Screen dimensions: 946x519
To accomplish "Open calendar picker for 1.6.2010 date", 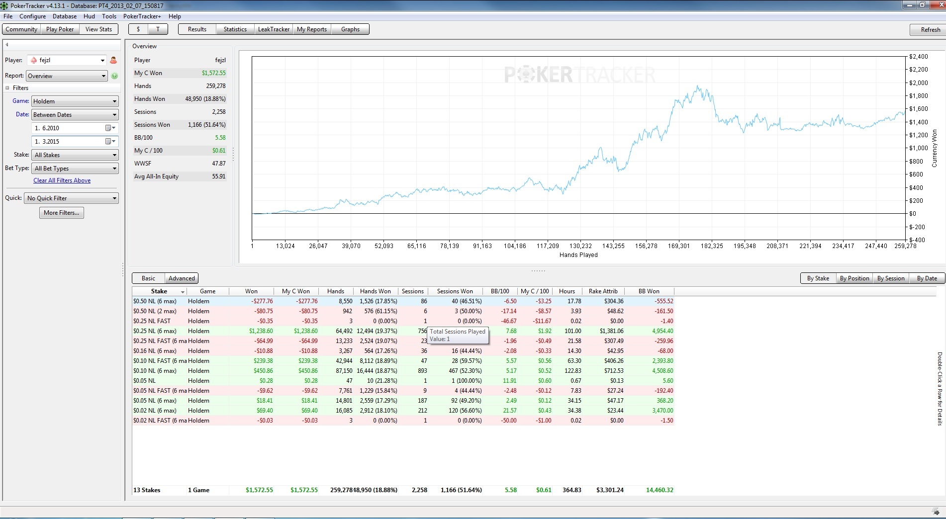I will [x=110, y=128].
